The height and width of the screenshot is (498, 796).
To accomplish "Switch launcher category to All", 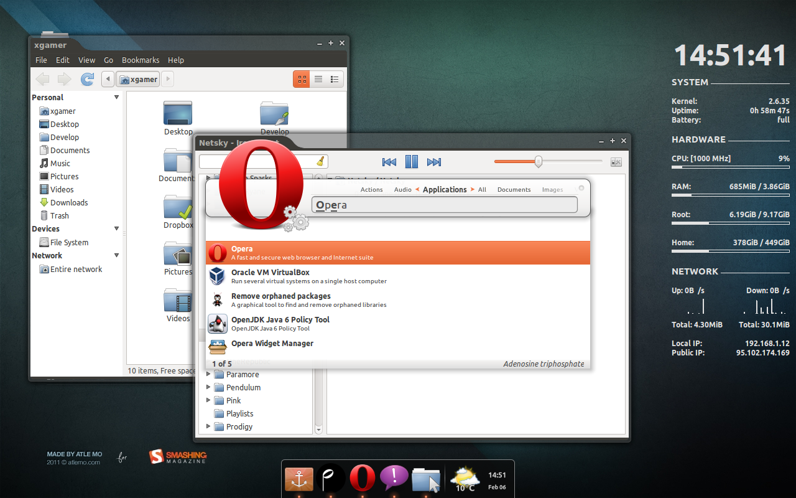I will coord(482,190).
